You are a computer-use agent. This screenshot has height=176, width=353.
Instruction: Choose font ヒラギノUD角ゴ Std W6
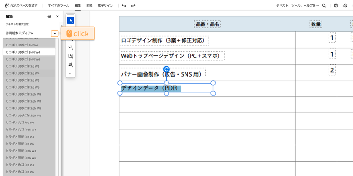(29, 45)
